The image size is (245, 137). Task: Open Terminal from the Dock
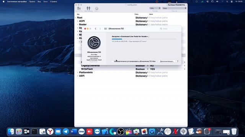click(x=34, y=132)
